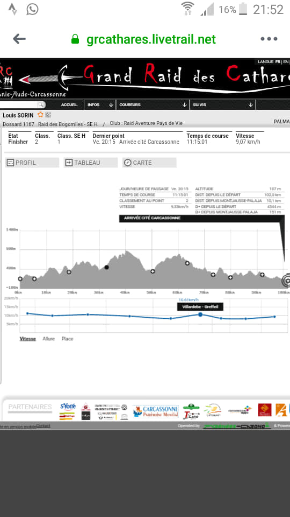Expand the COUREURS dropdown menu
Viewport: 290px width, 517px height.
(x=153, y=104)
